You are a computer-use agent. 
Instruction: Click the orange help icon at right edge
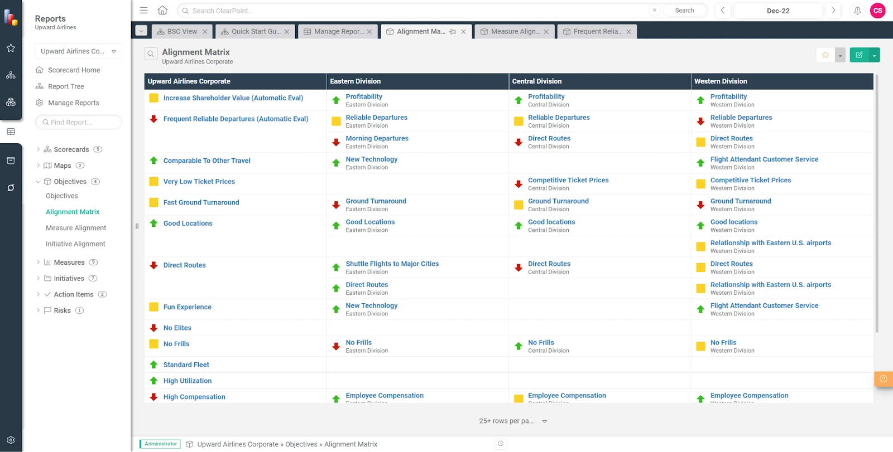point(883,379)
